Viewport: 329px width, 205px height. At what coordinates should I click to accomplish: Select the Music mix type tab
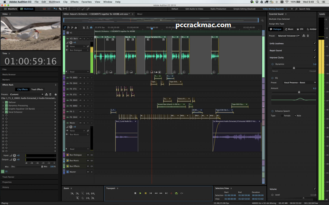point(289,29)
